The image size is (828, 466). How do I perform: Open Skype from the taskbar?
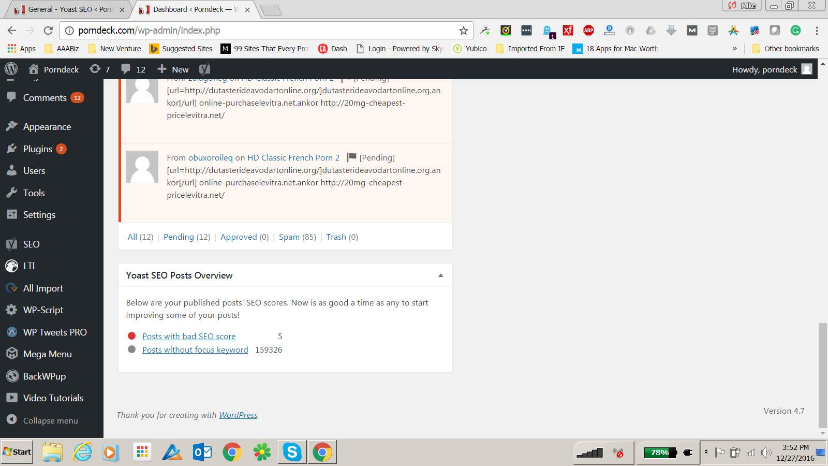[292, 452]
